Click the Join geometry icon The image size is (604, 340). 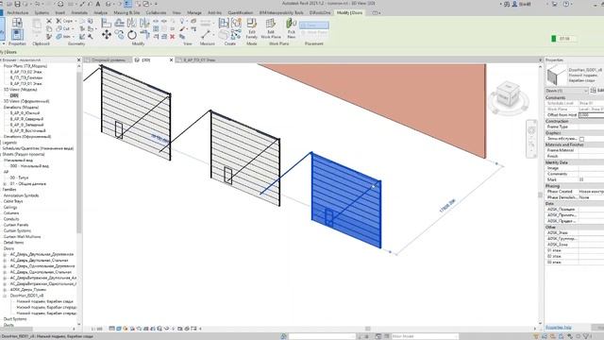point(59,37)
